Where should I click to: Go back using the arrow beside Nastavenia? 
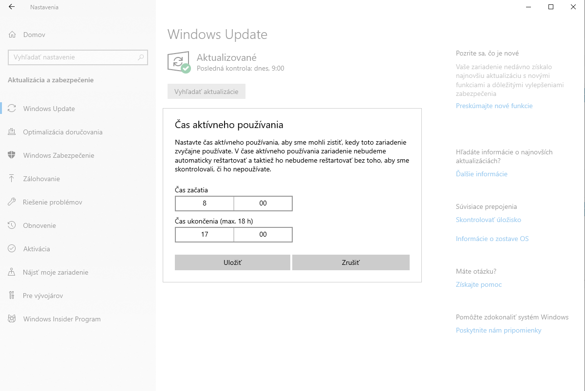pos(12,7)
